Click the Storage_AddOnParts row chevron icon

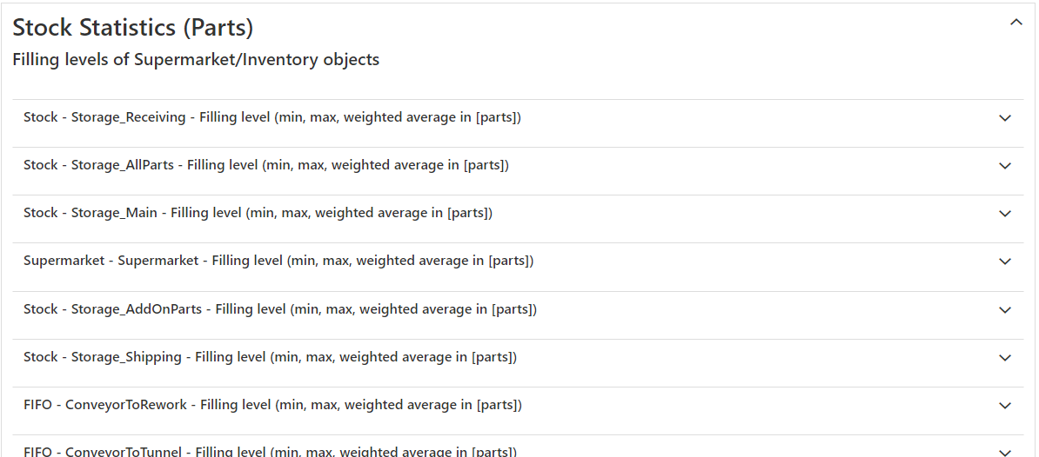(x=1005, y=310)
